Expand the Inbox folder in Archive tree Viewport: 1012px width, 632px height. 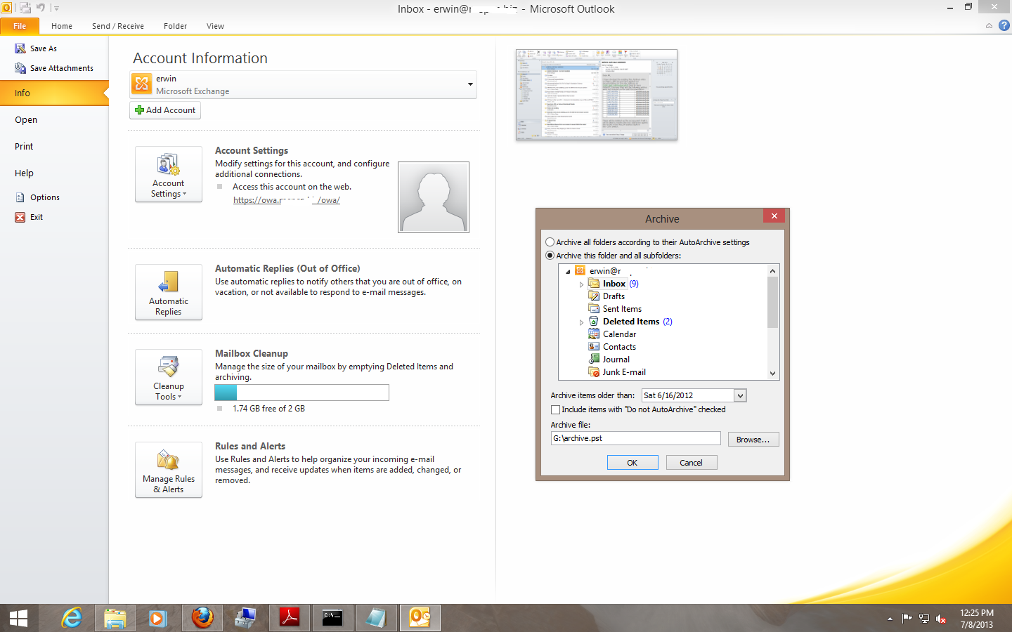coord(581,284)
